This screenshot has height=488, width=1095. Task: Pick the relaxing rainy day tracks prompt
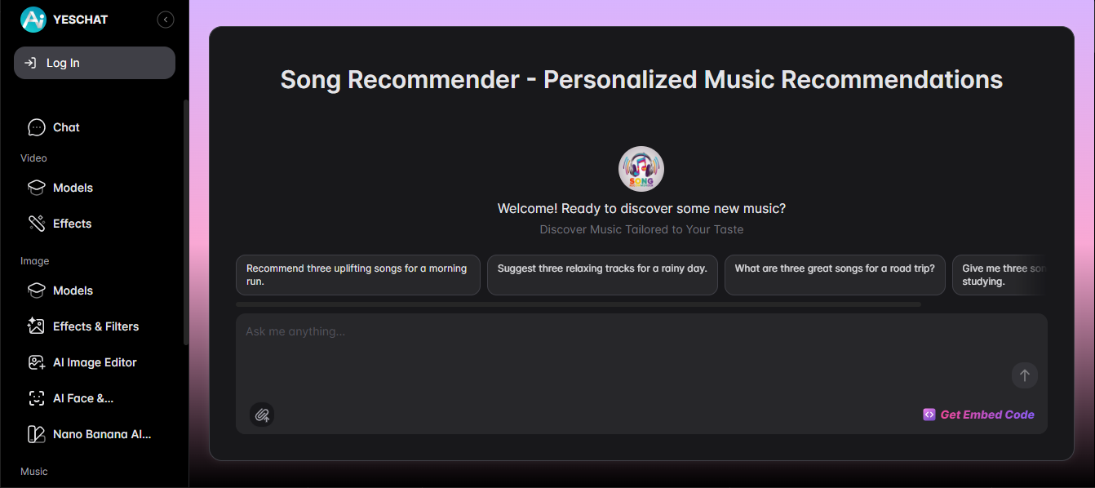[601, 275]
